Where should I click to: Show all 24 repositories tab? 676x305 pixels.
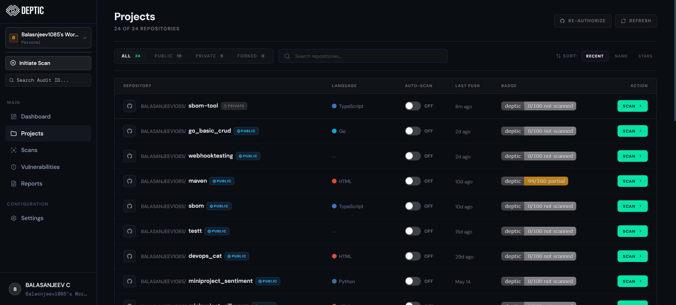coord(131,56)
